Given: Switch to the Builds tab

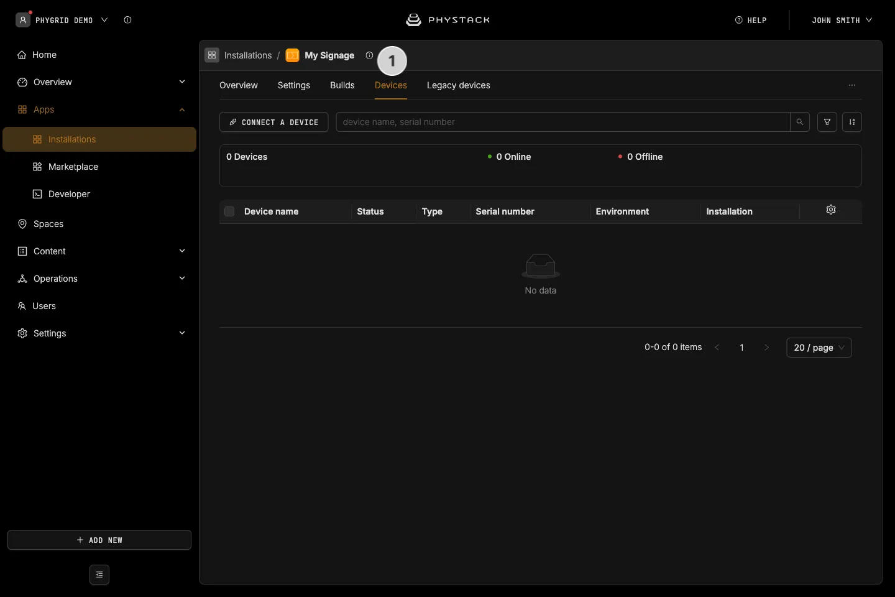Looking at the screenshot, I should (x=342, y=85).
